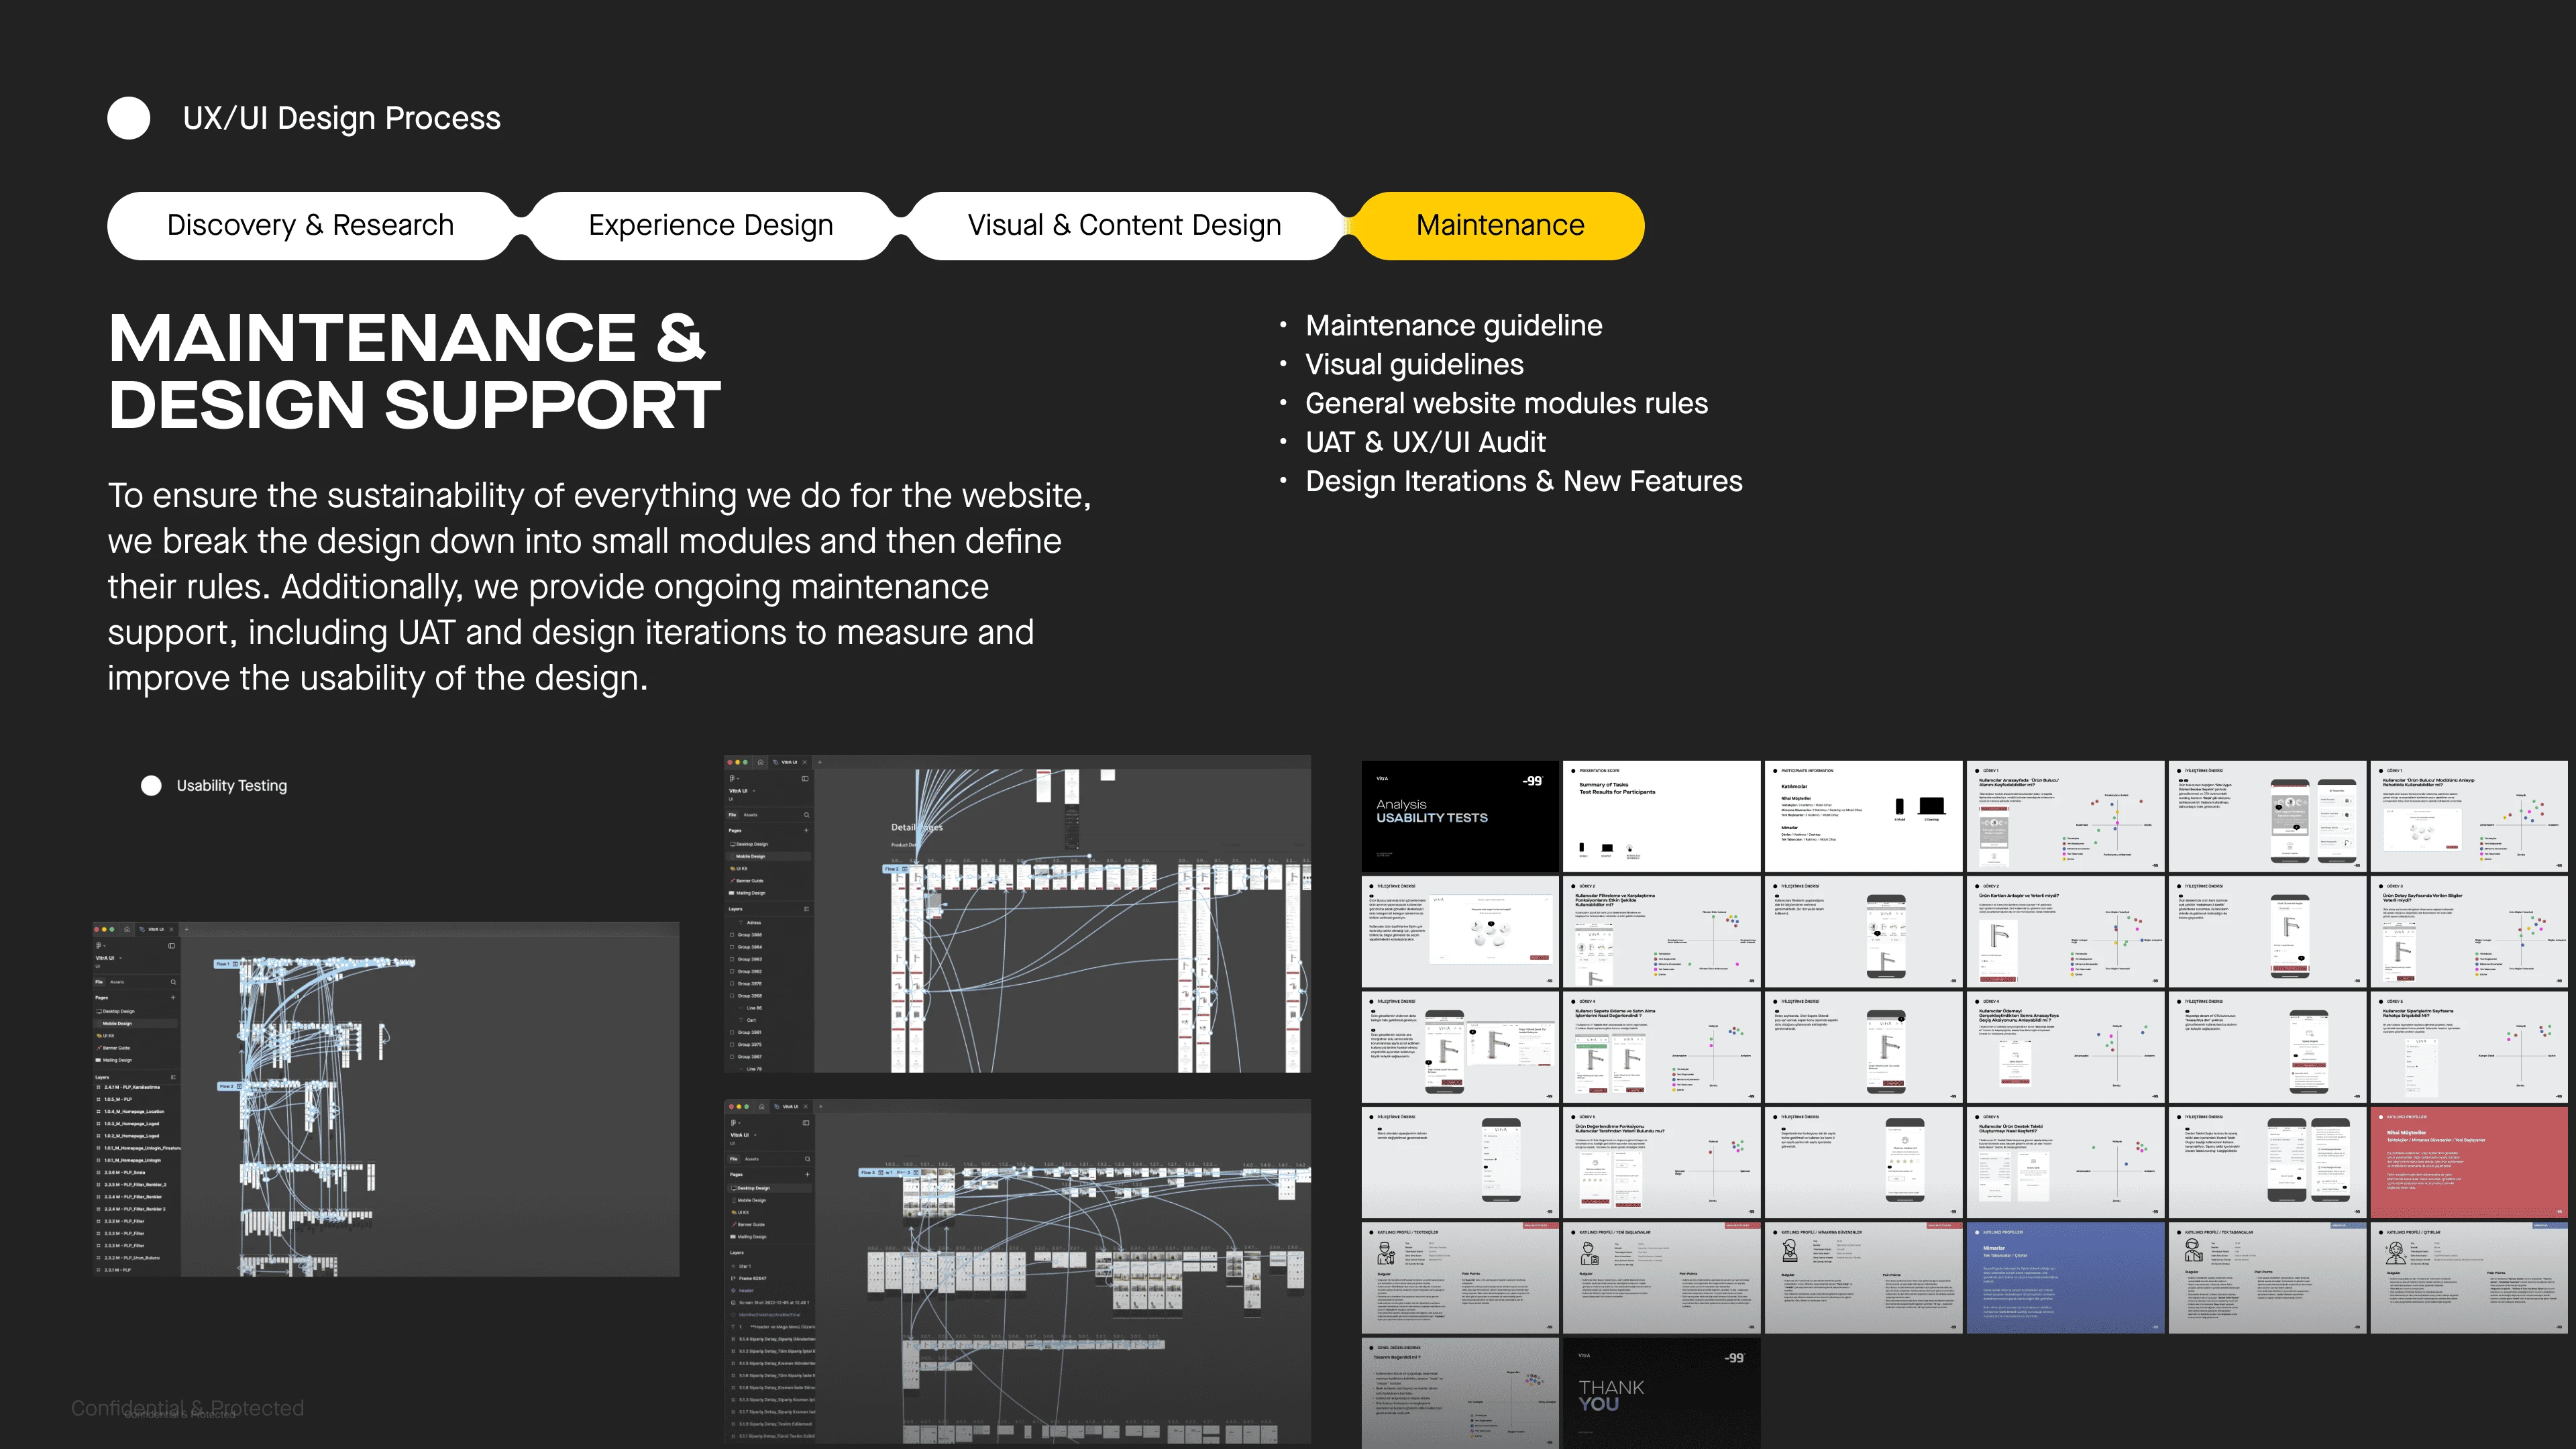Open Figma main menu logo in leftmost window

pyautogui.click(x=98, y=945)
